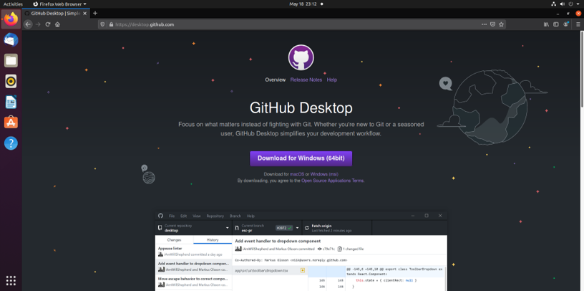
Task: Open the page actions ellipsis in the address bar
Action: pyautogui.click(x=482, y=24)
